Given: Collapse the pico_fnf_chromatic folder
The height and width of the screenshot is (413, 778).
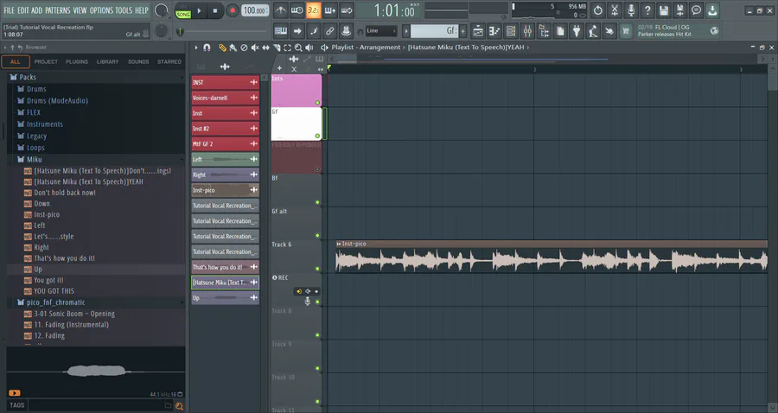Looking at the screenshot, I should tap(55, 302).
